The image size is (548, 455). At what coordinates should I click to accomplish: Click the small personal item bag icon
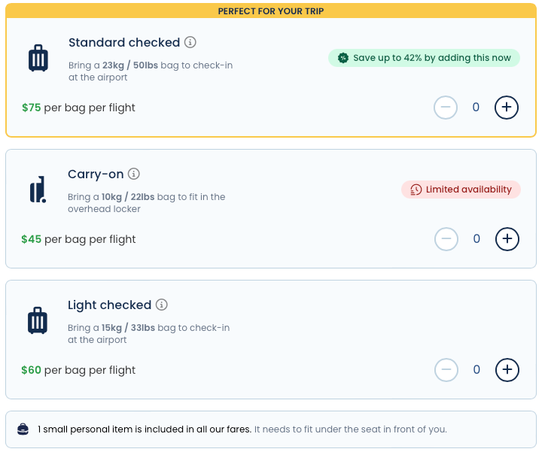tap(23, 429)
